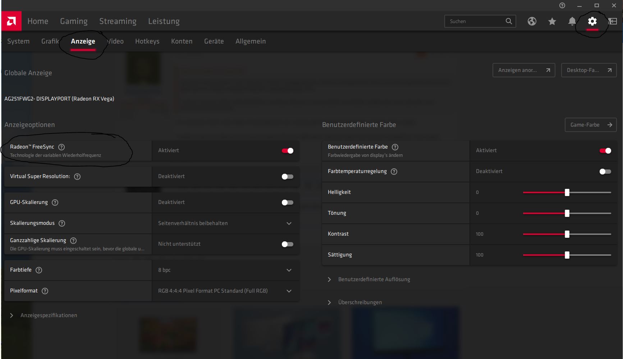
Task: Open the Game-Farbe button
Action: tap(591, 125)
